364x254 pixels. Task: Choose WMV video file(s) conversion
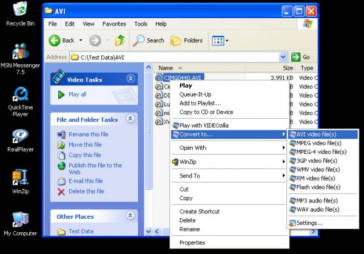tap(323, 169)
